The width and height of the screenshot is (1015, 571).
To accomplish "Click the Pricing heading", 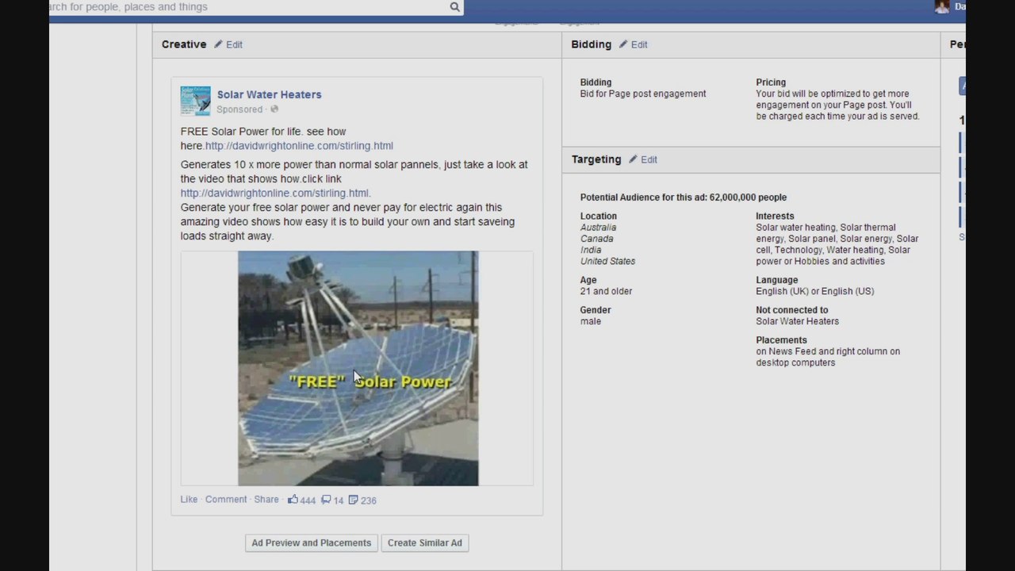I will [771, 82].
